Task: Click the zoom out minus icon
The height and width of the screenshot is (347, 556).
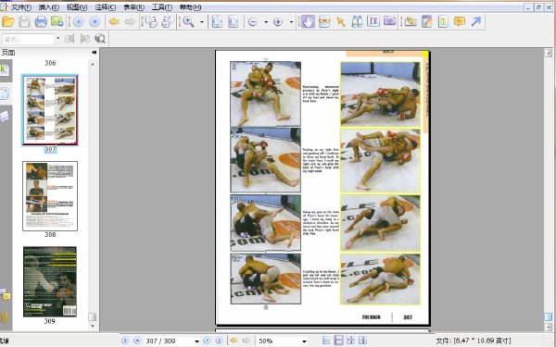Action: click(252, 22)
